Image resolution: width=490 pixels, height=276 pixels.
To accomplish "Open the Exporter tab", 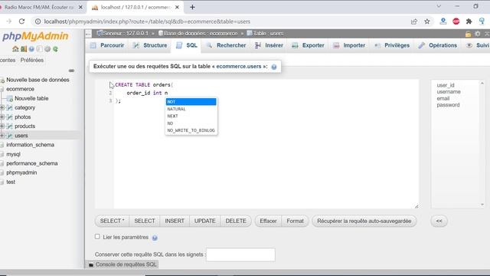I will pos(308,45).
